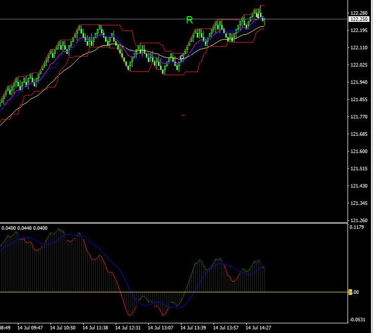This screenshot has width=373, height=333.
Task: Click the 122.280 price scale label
Action: [x=359, y=13]
